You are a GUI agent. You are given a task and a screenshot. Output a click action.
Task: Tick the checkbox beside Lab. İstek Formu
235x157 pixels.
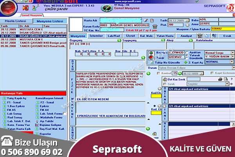pyautogui.click(x=65, y=113)
